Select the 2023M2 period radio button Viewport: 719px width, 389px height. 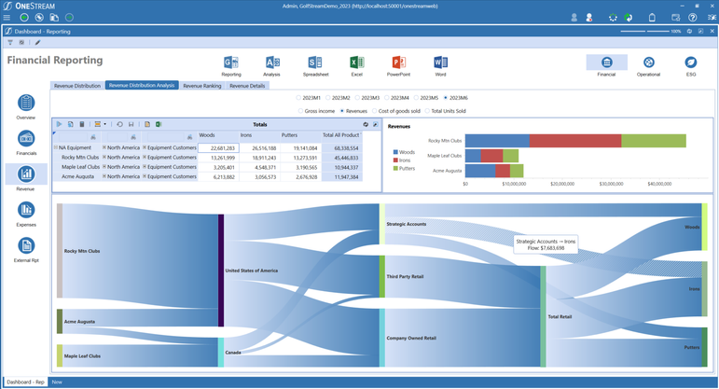click(x=328, y=98)
